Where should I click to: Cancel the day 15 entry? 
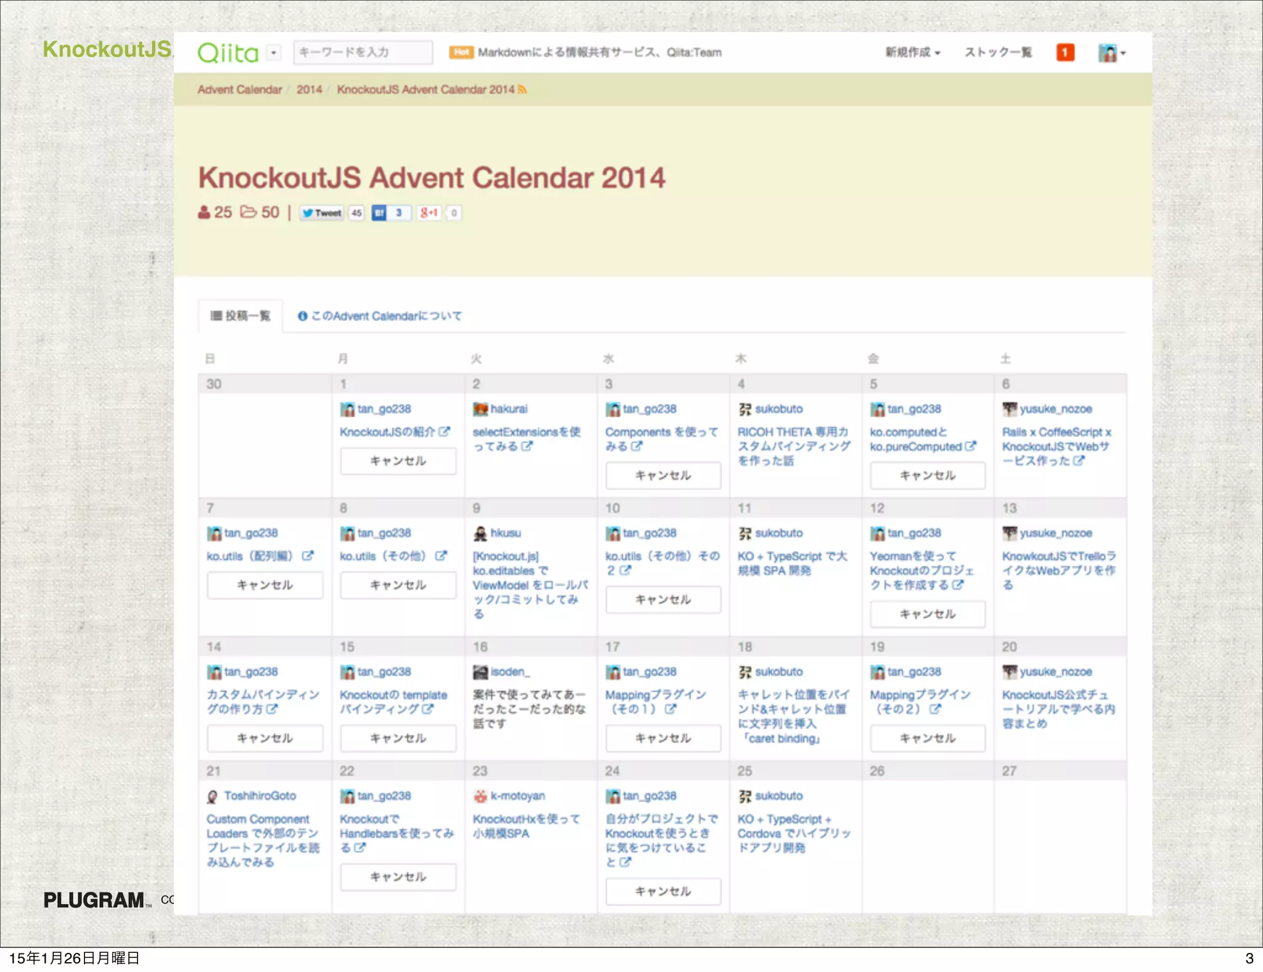coord(398,738)
